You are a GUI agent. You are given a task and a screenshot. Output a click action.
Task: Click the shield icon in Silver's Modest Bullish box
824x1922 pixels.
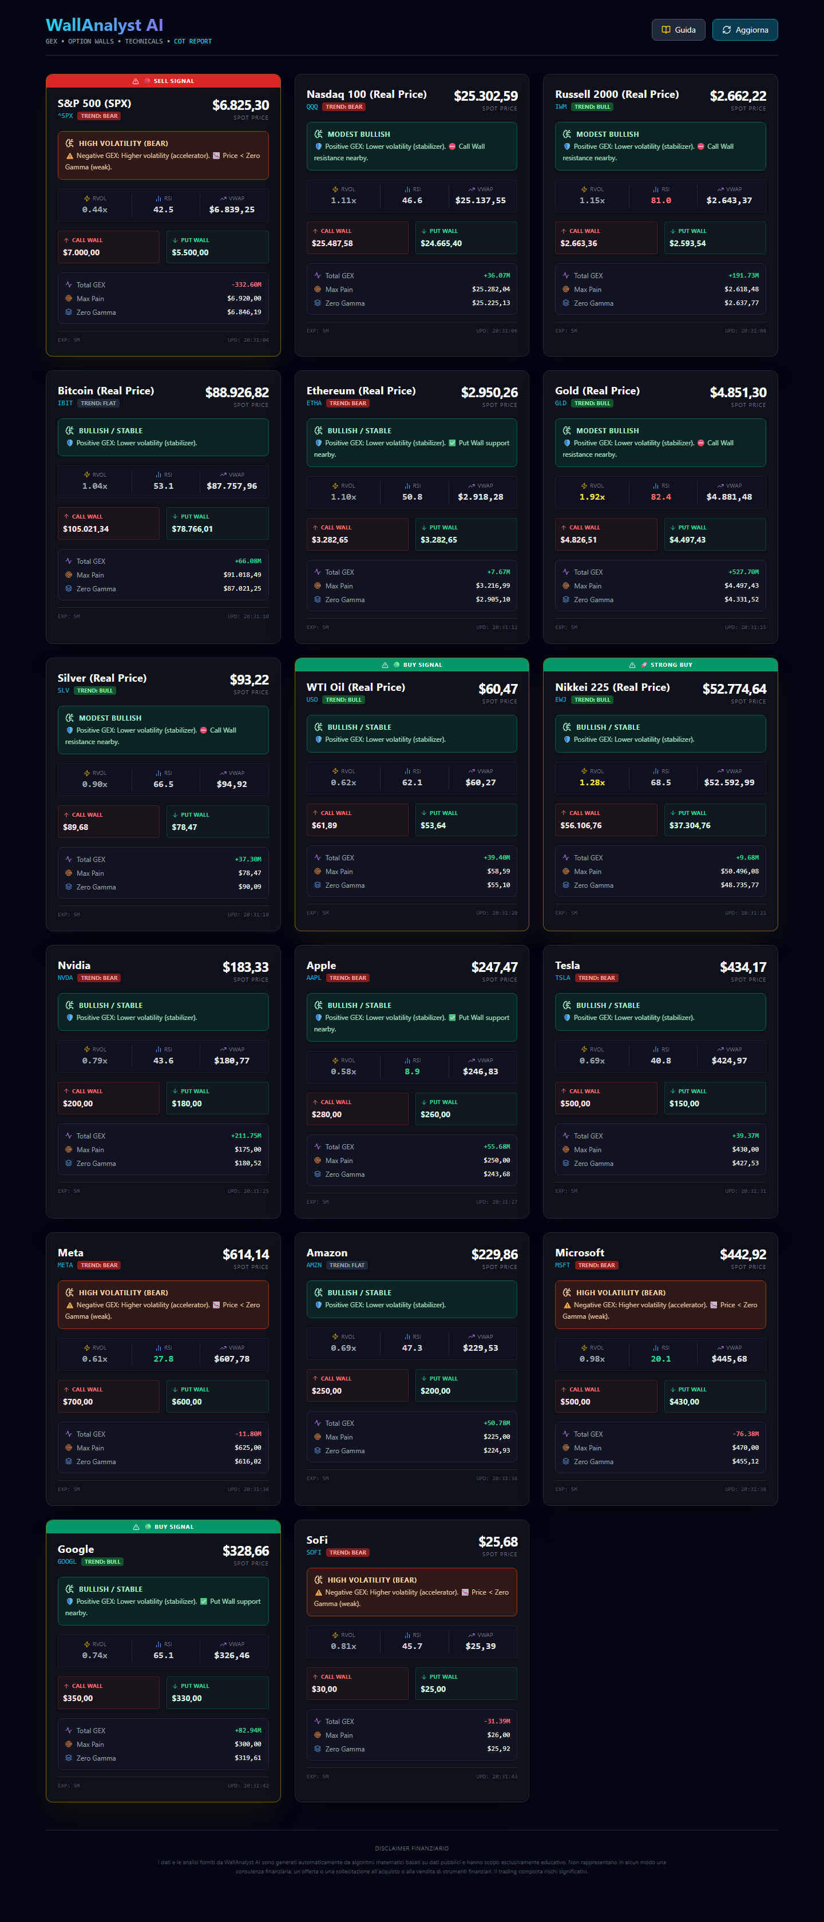tap(70, 730)
